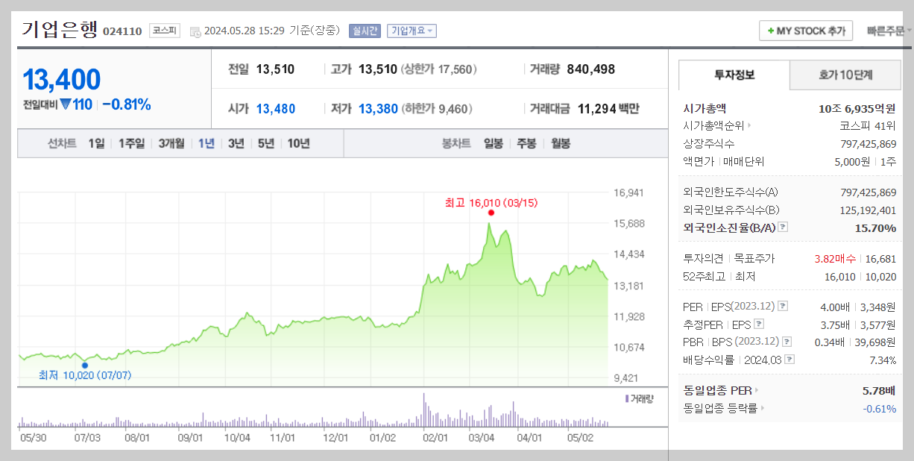The image size is (914, 461).
Task: Click the 저가 value 13,380
Action: pos(378,109)
